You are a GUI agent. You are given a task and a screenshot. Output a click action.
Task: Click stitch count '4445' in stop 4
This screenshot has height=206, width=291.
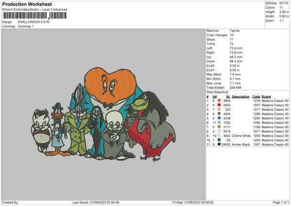point(227,114)
